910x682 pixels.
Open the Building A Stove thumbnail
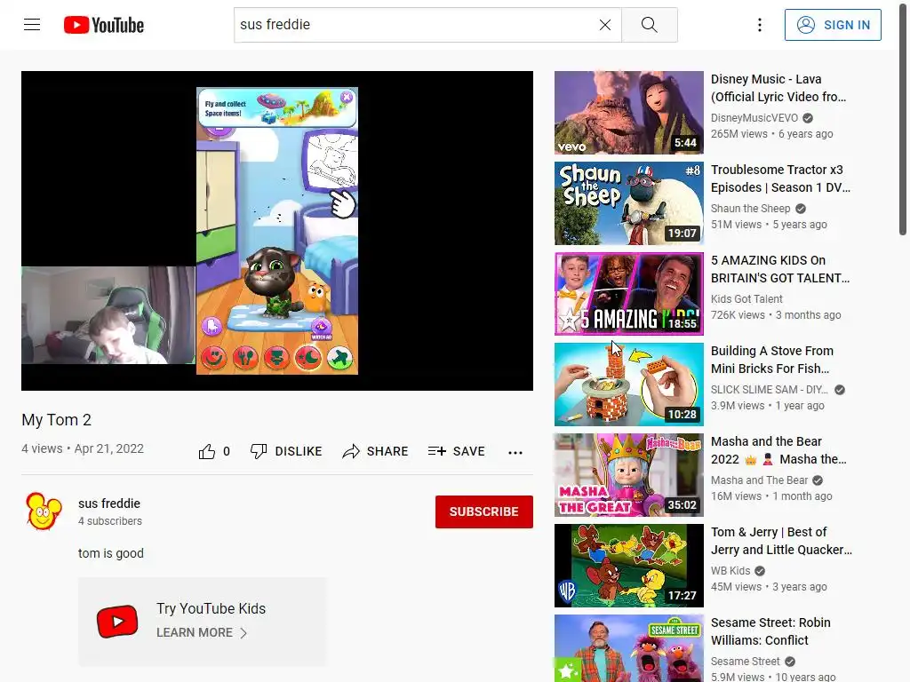coord(628,385)
